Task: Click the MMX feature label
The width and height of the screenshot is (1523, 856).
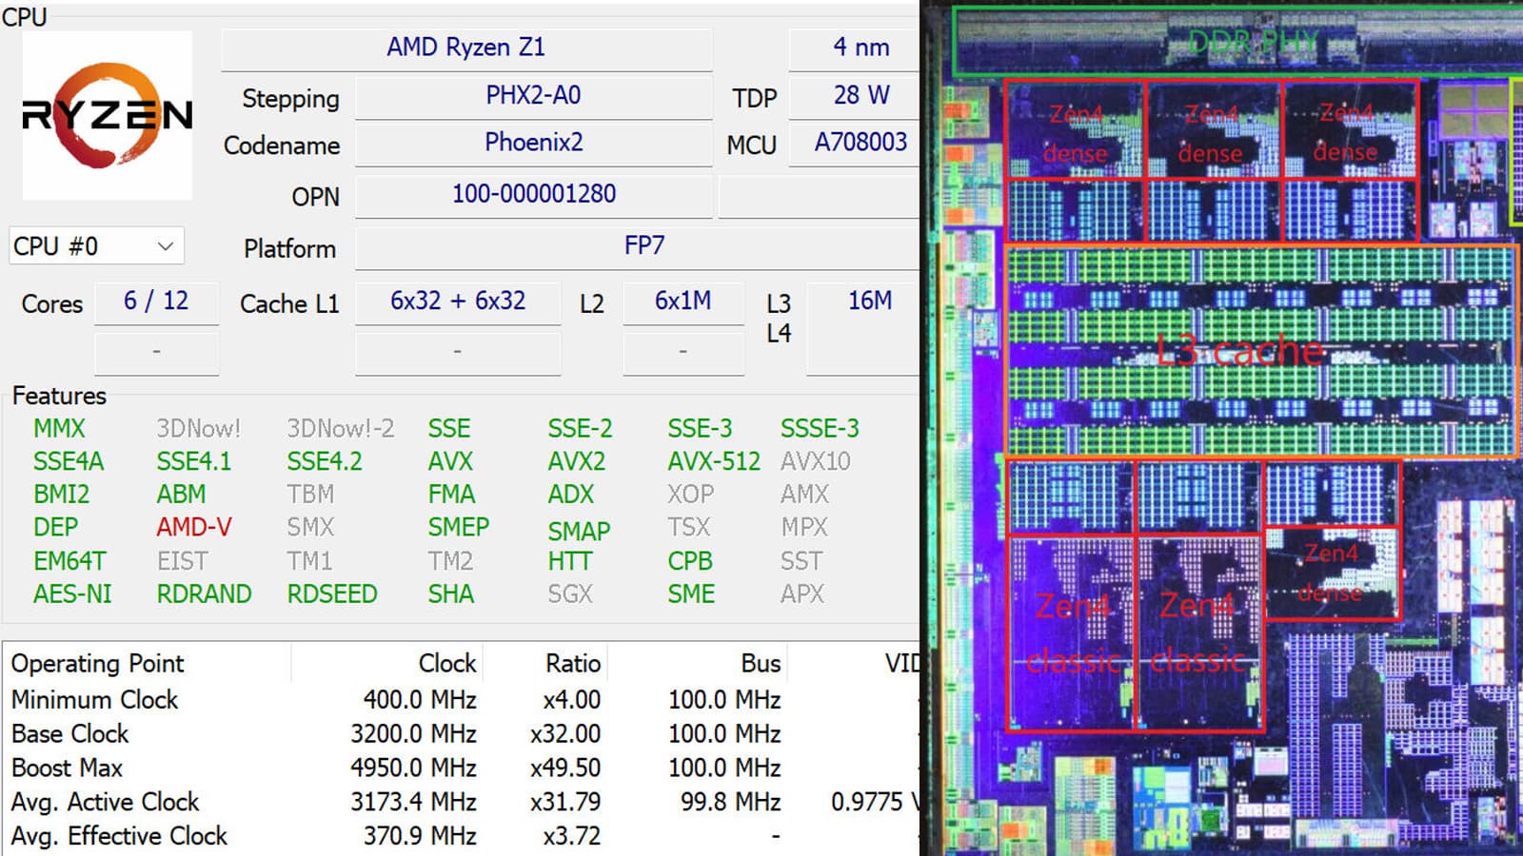Action: coord(59,429)
